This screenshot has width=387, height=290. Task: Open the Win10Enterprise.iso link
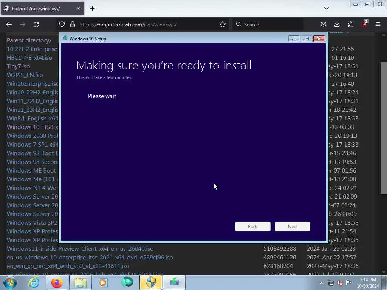33,83
